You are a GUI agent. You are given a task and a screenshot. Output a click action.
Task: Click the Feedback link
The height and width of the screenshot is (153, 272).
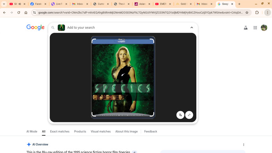(151, 131)
